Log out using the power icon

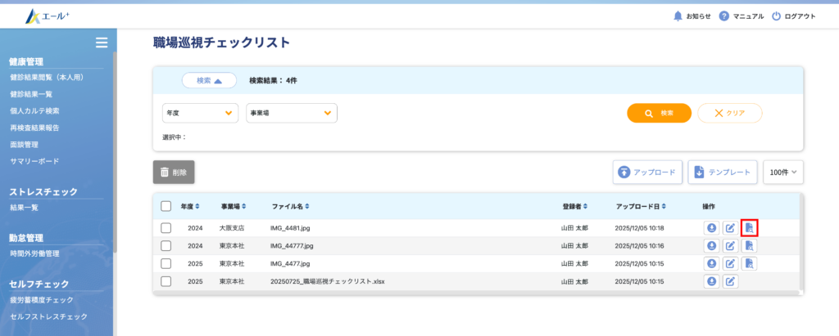point(777,16)
